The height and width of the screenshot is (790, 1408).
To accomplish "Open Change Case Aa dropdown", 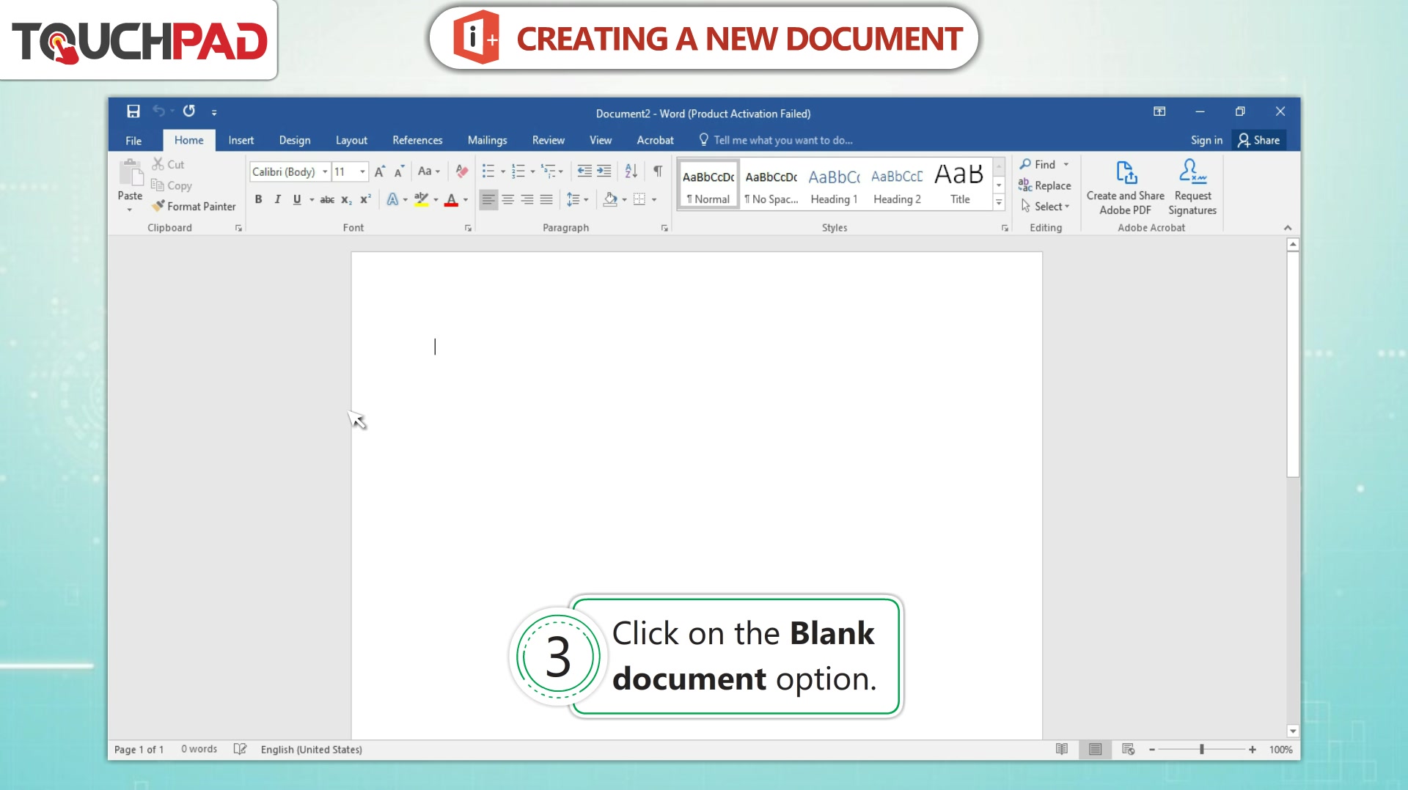I will 429,171.
